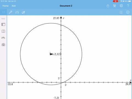Select the y-axis scale label 2

click(59, 78)
